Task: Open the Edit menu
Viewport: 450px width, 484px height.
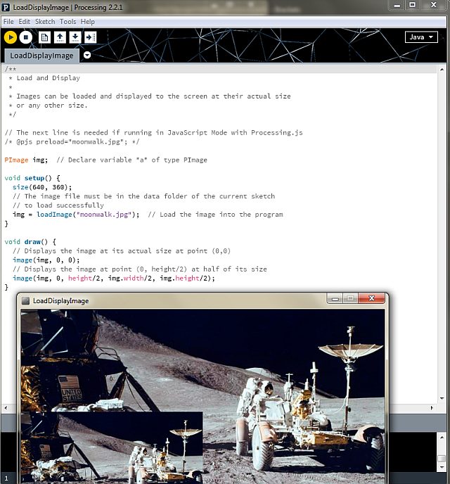Action: click(25, 22)
